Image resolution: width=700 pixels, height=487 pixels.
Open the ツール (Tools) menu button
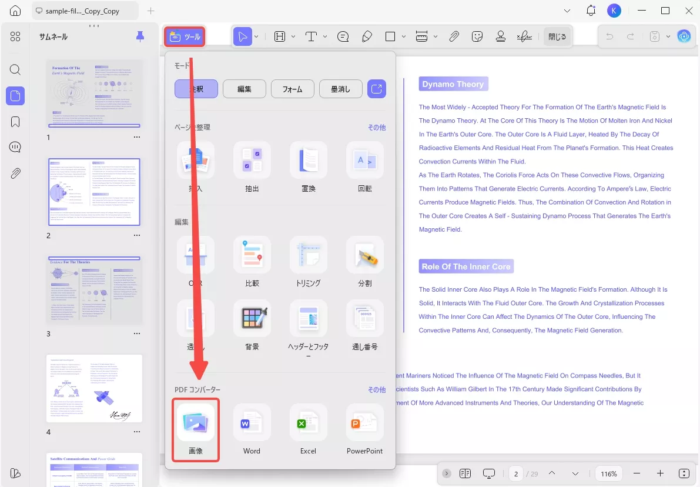tap(185, 36)
